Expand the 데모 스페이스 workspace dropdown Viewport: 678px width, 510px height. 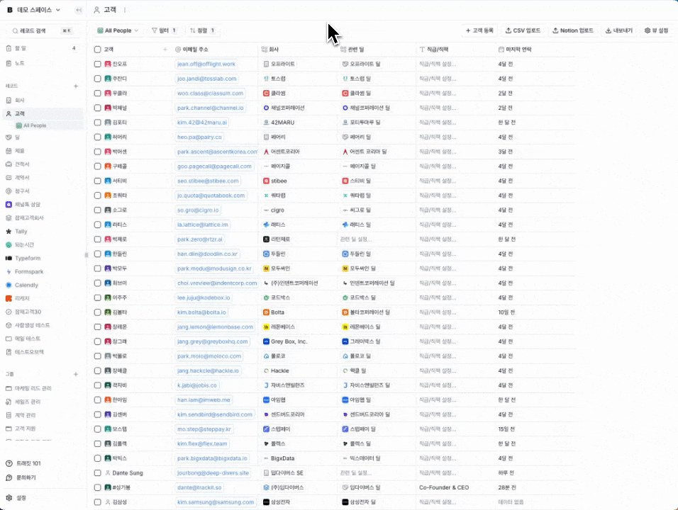pyautogui.click(x=34, y=10)
